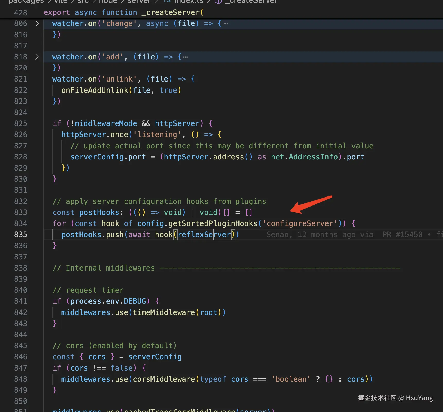
Task: Click the getSortedPluginHooks method name
Action: pyautogui.click(x=213, y=223)
